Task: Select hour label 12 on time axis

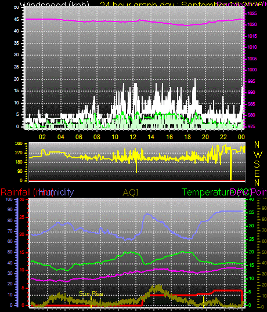Action: point(133,137)
